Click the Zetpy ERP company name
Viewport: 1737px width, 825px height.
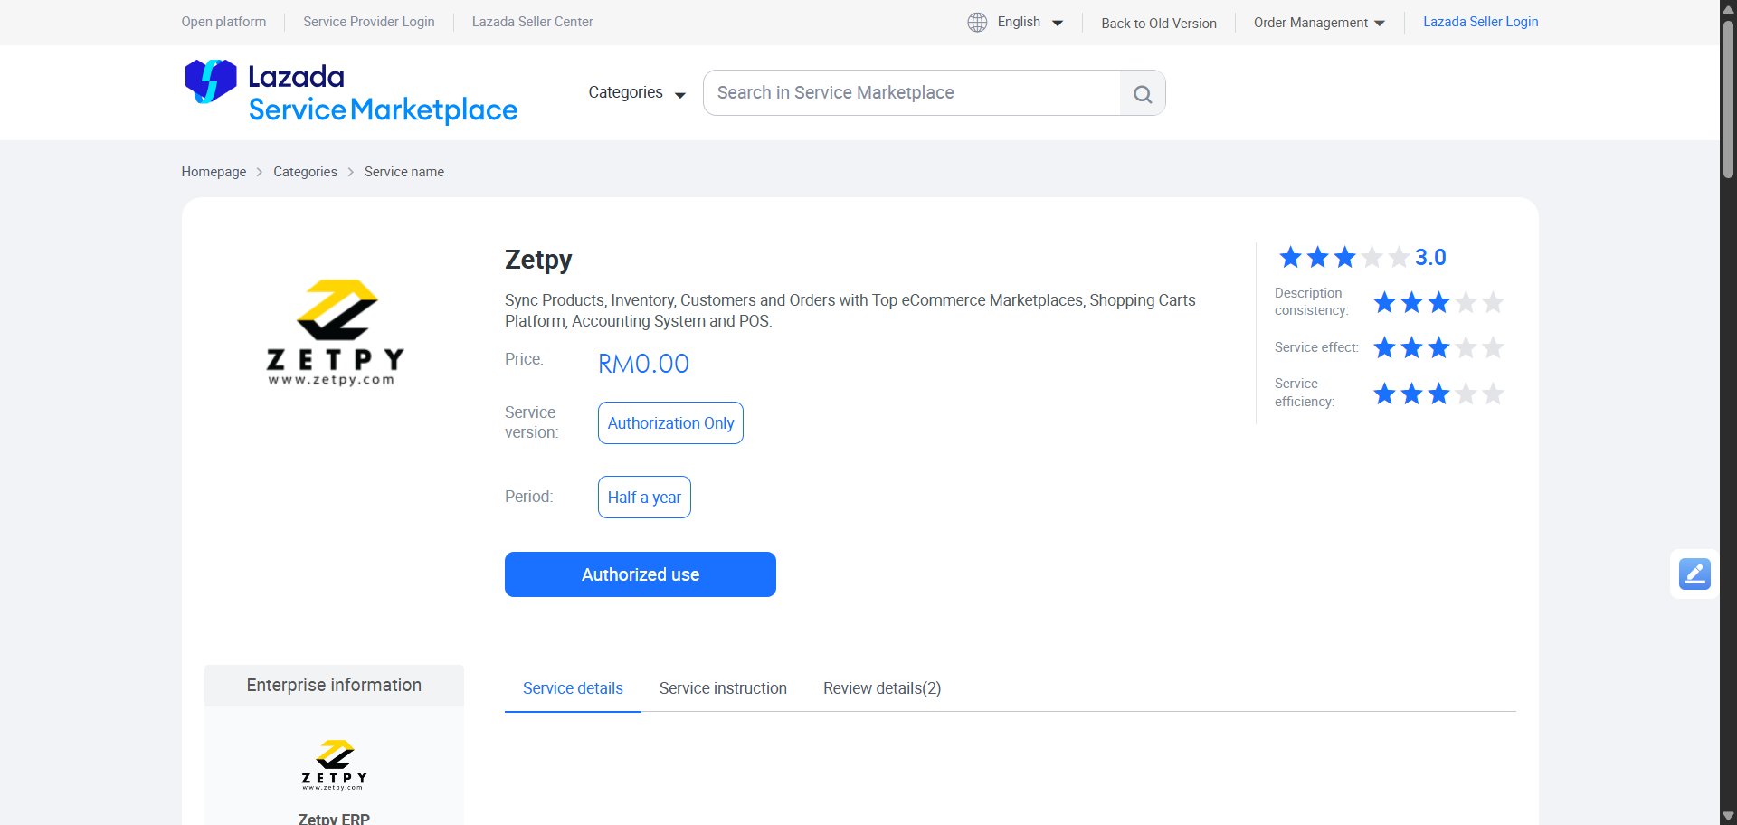click(334, 819)
